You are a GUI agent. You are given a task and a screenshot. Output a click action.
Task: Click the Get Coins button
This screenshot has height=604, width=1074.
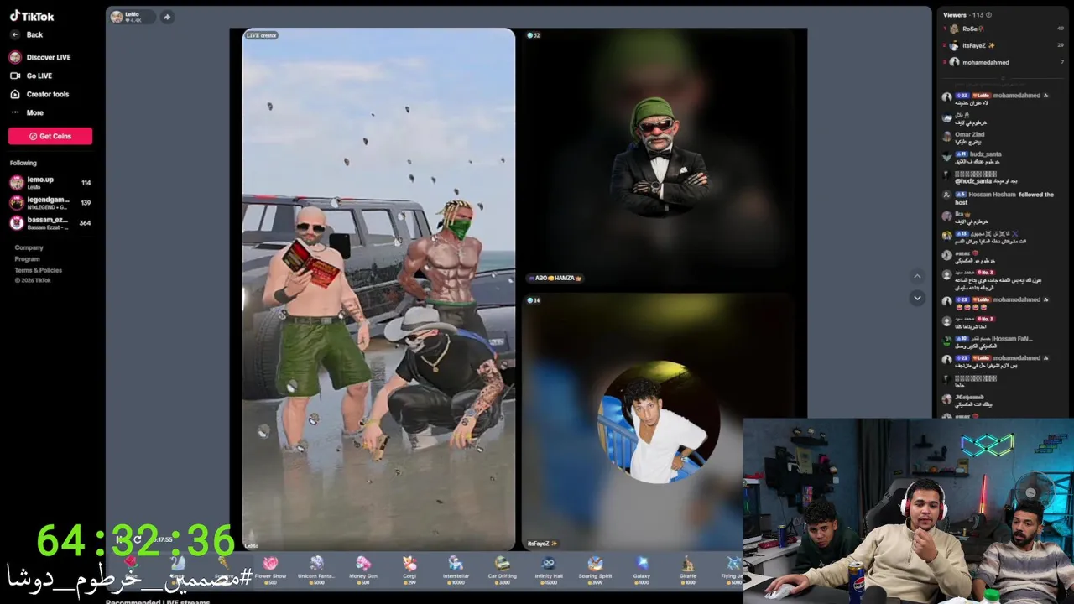pos(50,136)
